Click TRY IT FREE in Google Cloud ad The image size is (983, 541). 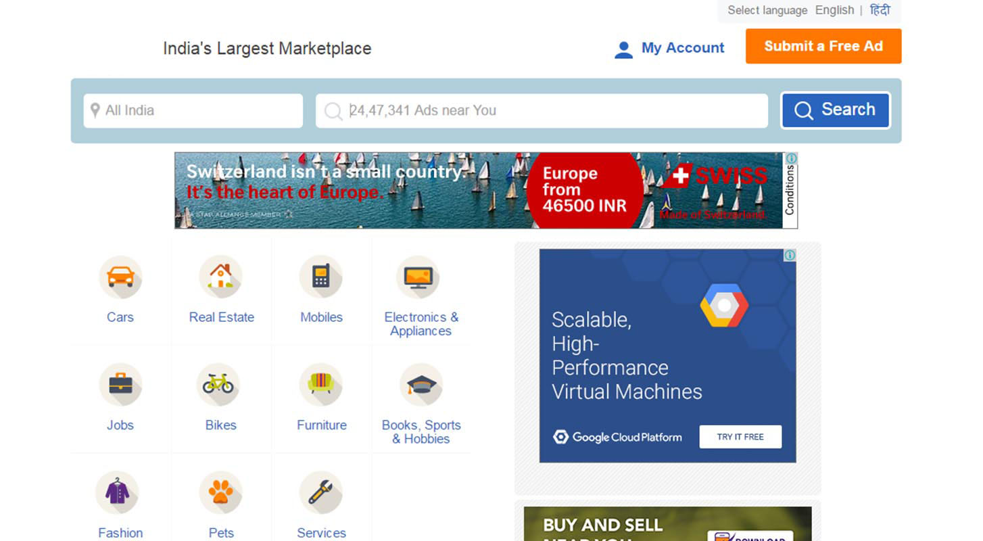pos(740,437)
